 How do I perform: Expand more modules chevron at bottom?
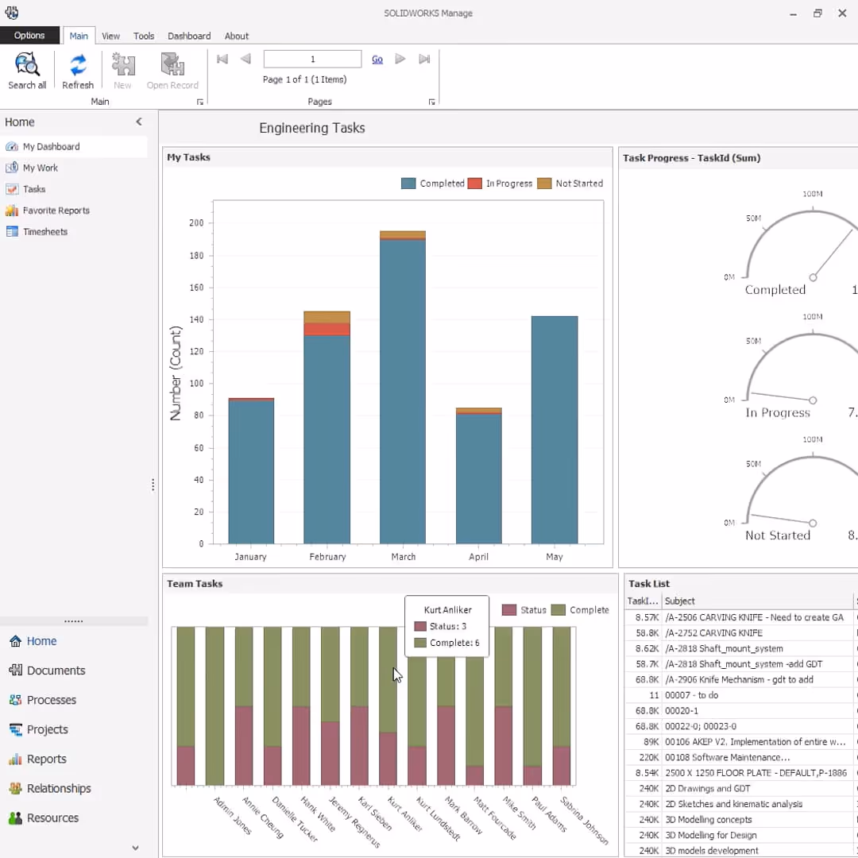point(135,848)
